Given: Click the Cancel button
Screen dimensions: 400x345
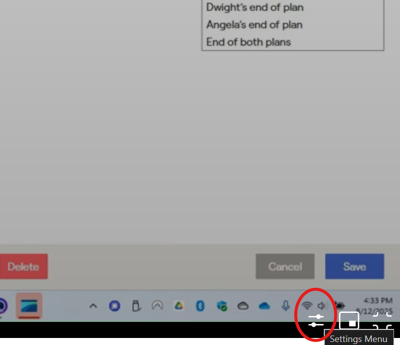Looking at the screenshot, I should point(285,266).
